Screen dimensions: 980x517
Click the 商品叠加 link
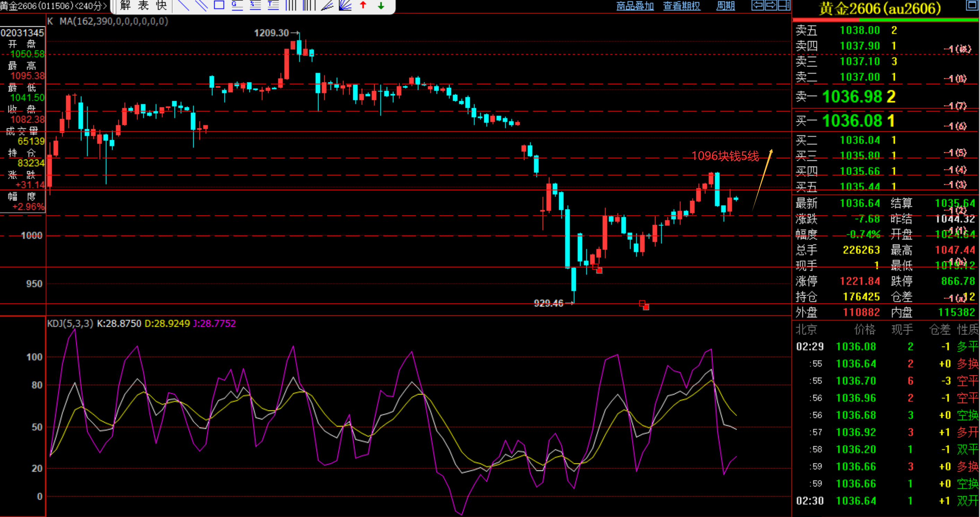tap(635, 6)
